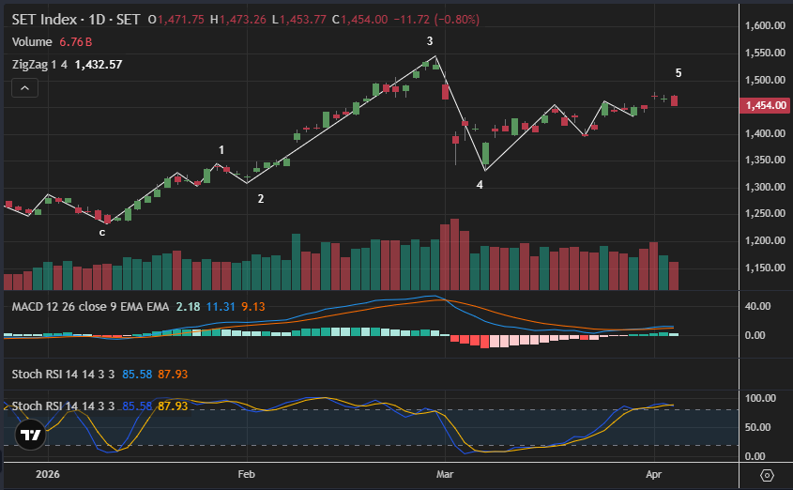Click the Apr label on the time axis
Screen dimensions: 793x490
pyautogui.click(x=653, y=475)
